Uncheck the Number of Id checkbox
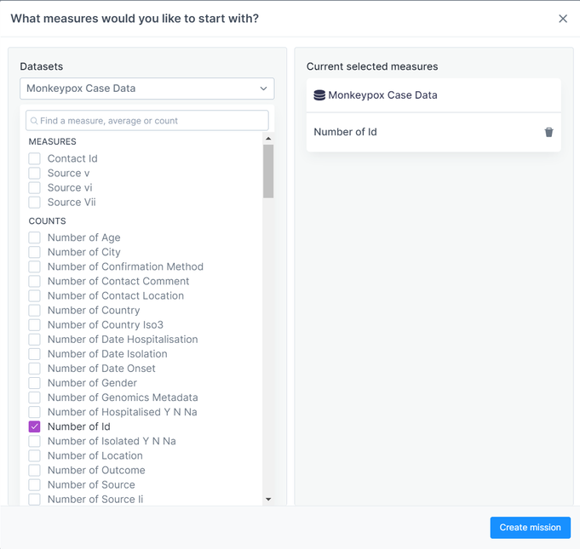 point(35,426)
